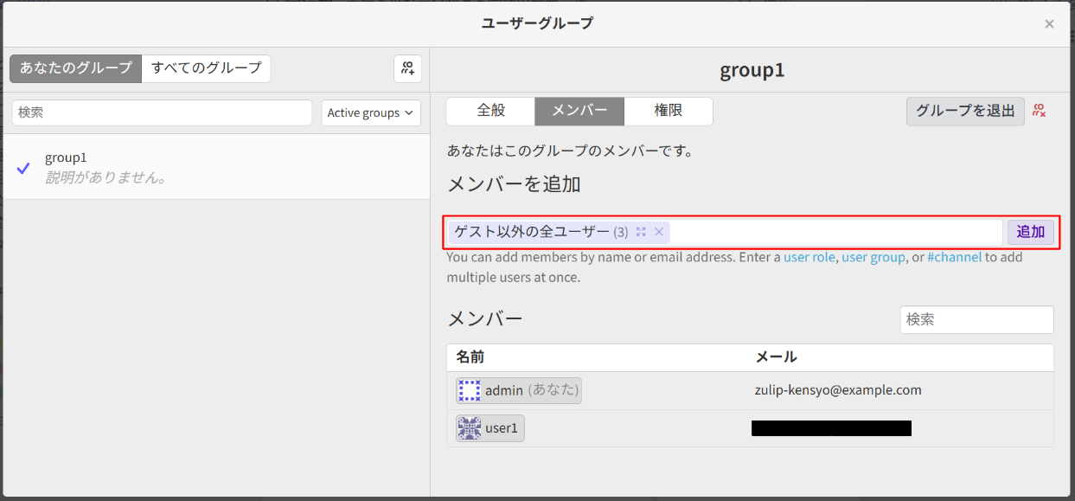Open the 全般 tab for group1
Screen dimensions: 1075x501
tap(490, 111)
